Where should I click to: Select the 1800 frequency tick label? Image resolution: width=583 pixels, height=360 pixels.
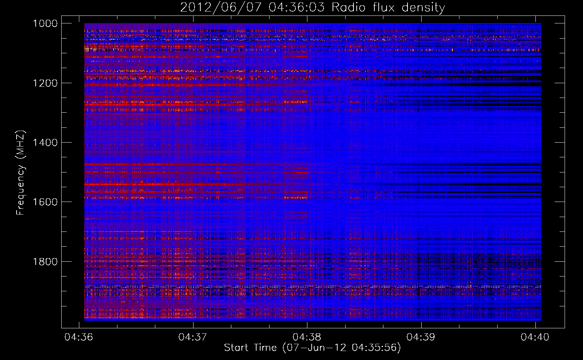pyautogui.click(x=45, y=262)
